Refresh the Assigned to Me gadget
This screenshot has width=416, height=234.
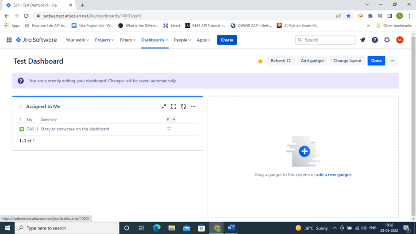[x=183, y=107]
